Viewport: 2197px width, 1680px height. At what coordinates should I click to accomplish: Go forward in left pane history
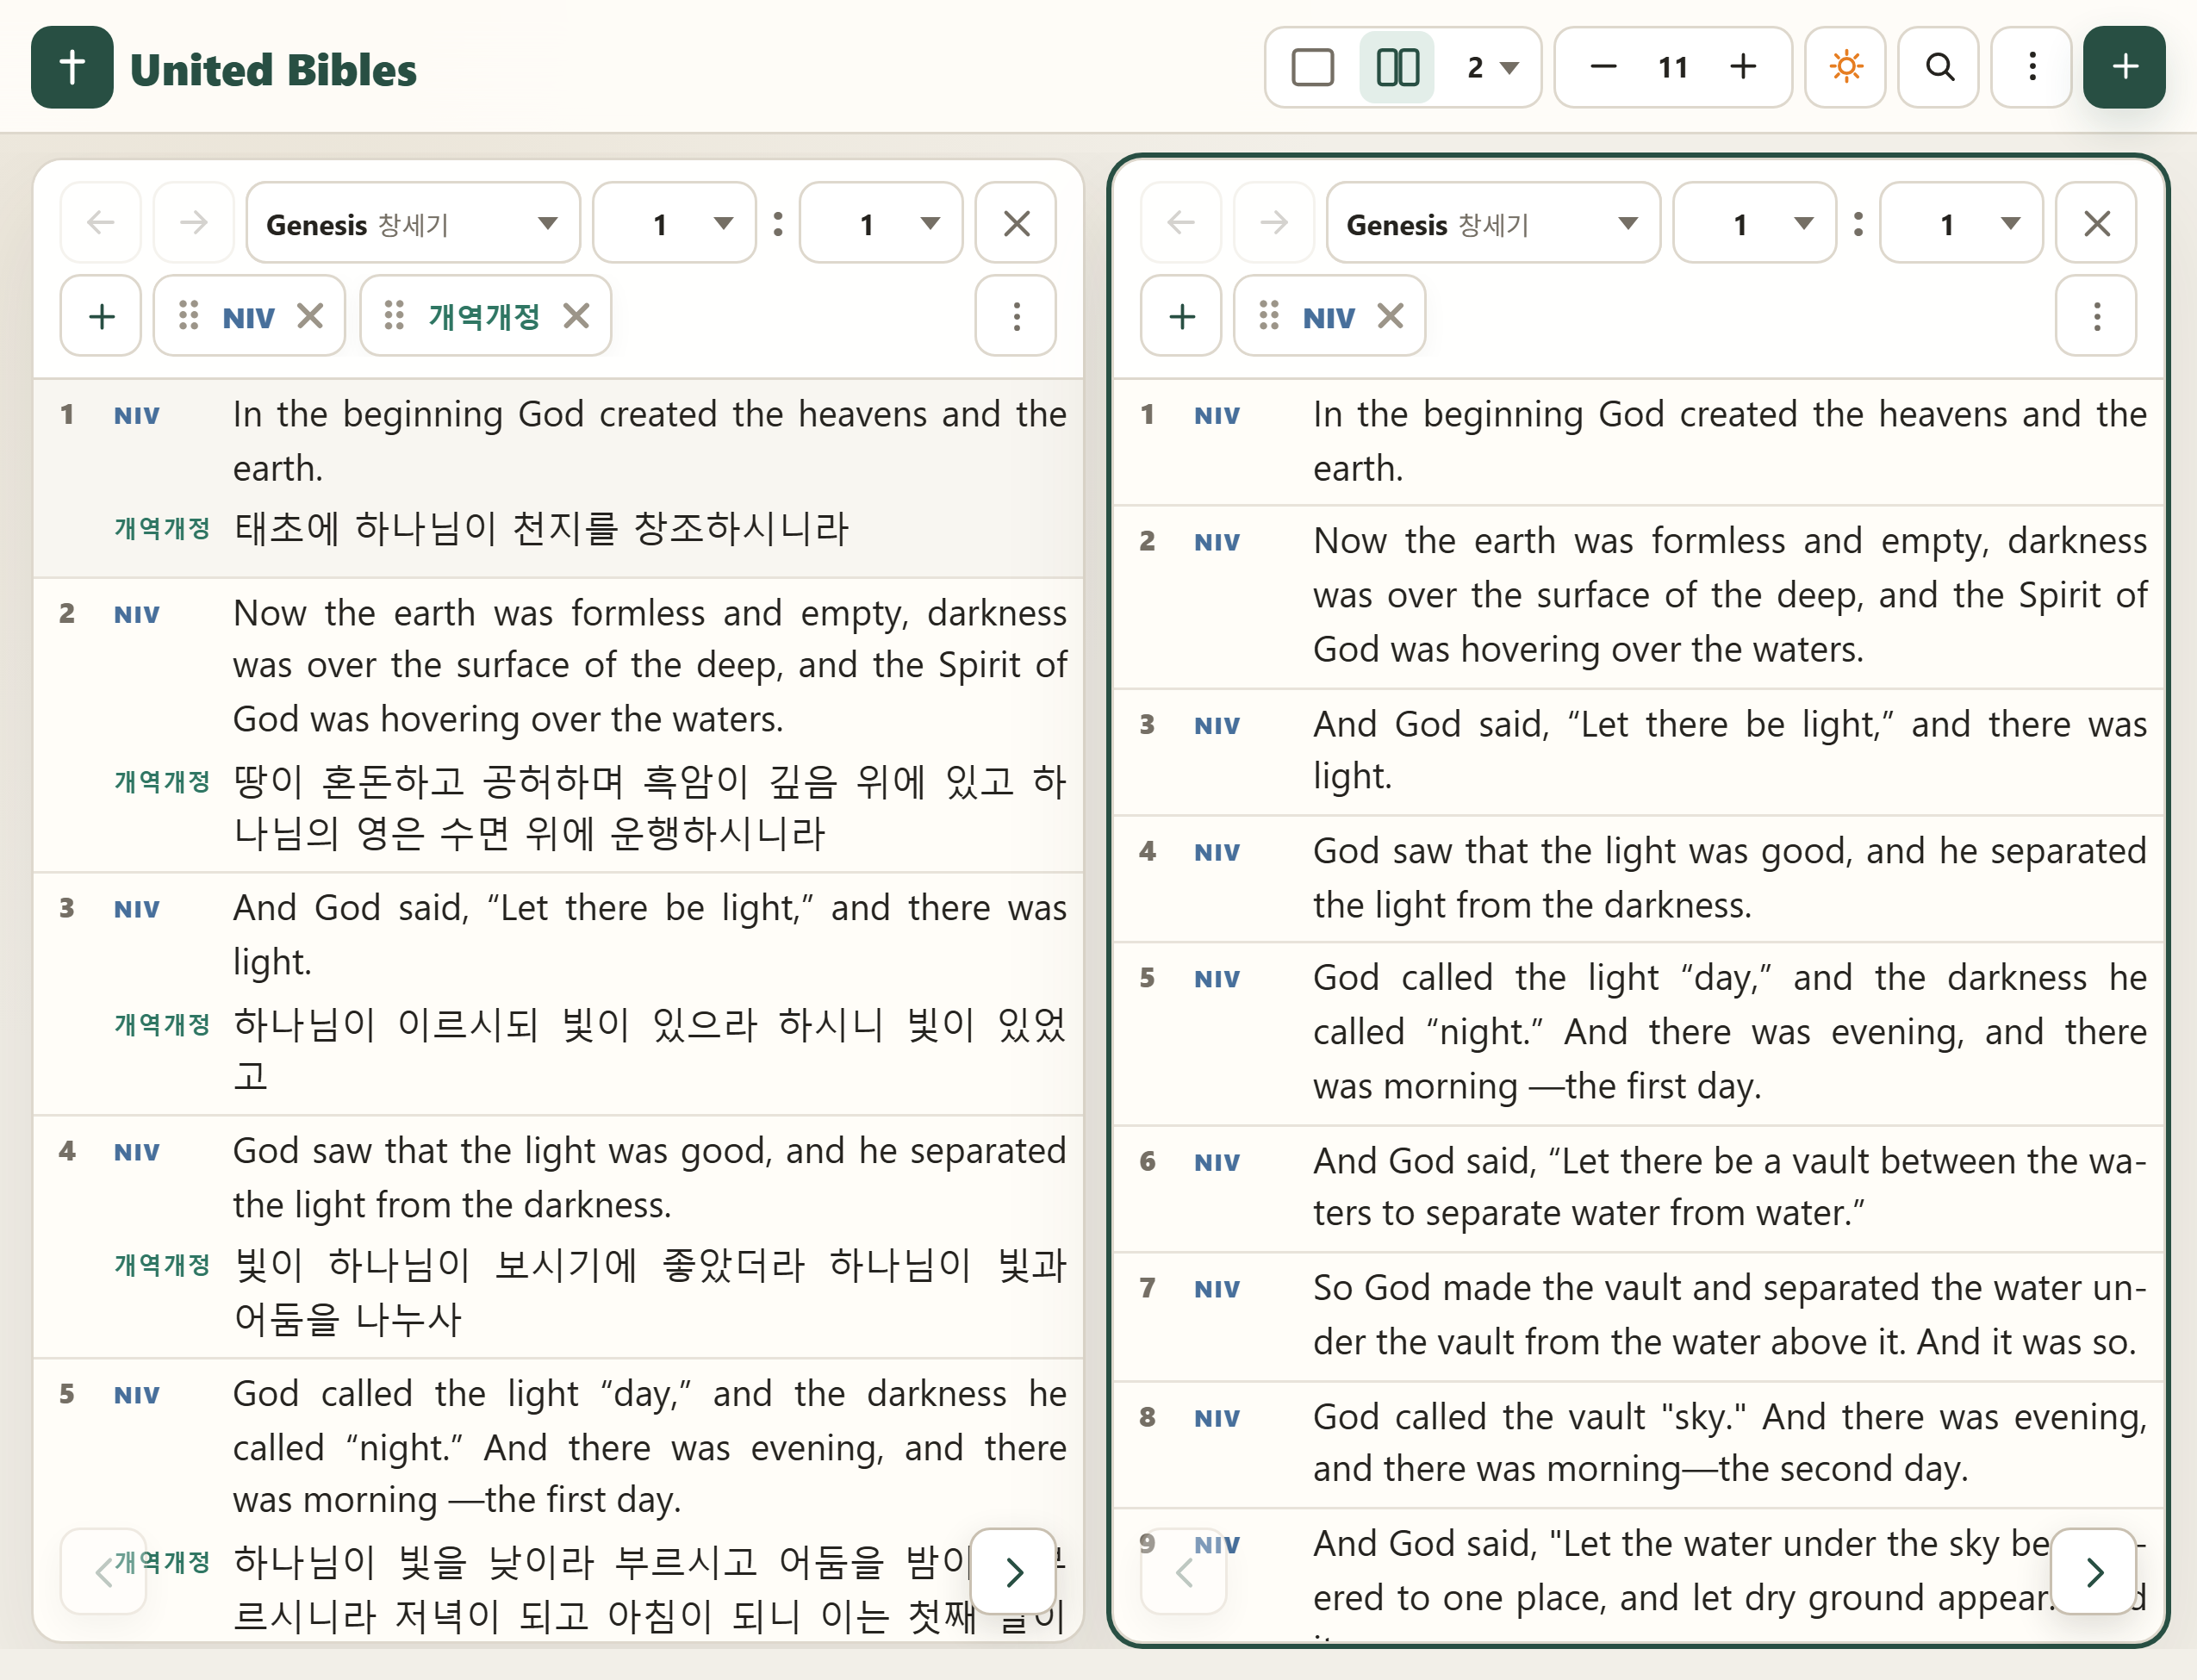point(194,222)
